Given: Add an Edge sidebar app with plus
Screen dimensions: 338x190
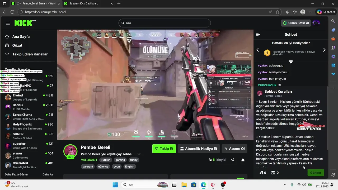Looking at the screenshot, I should click(333, 88).
